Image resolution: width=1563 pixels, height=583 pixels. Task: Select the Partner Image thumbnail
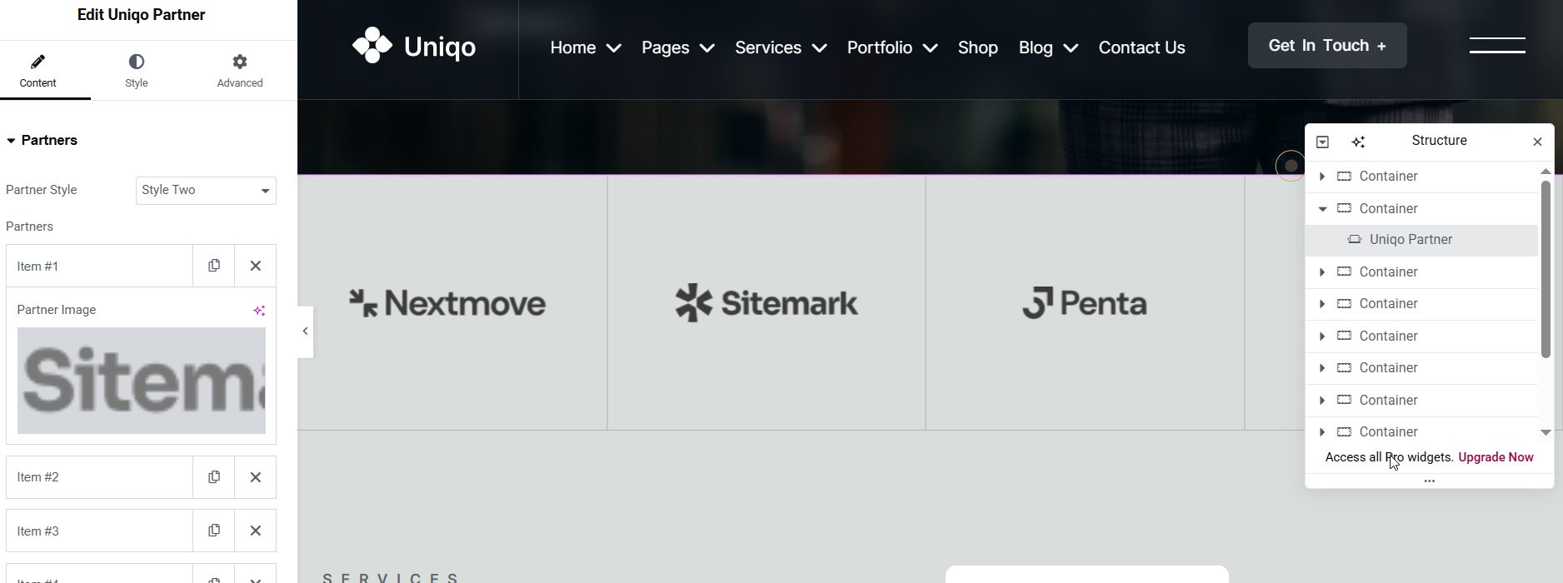[x=142, y=381]
